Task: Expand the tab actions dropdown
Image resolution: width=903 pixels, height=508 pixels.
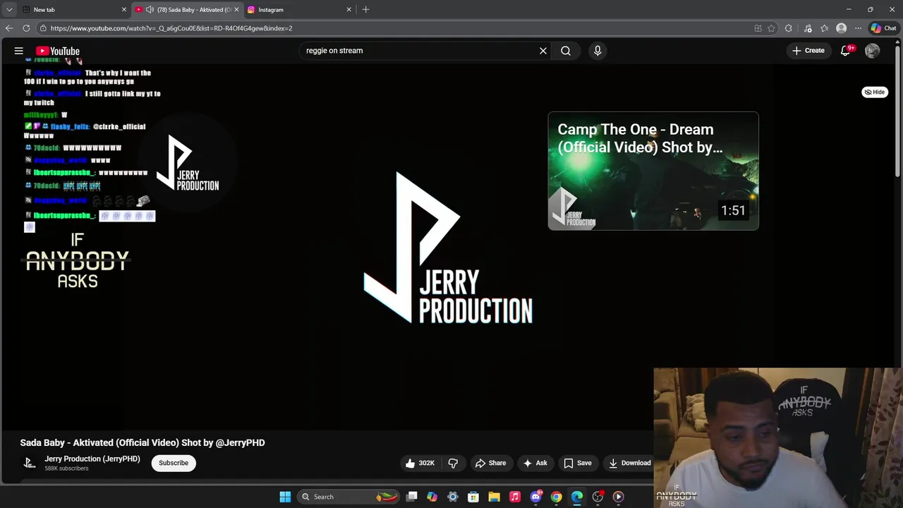Action: 9,10
